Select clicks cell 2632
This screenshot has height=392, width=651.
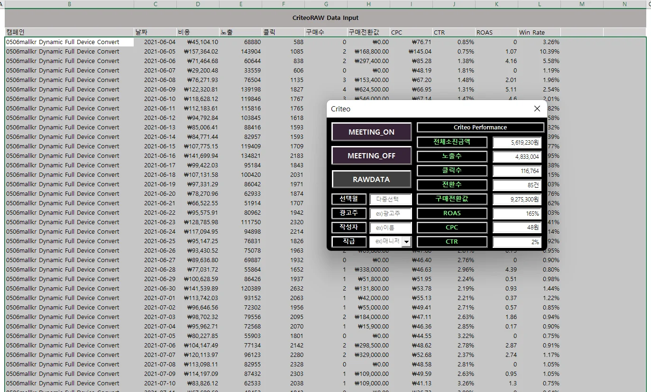(x=283, y=288)
